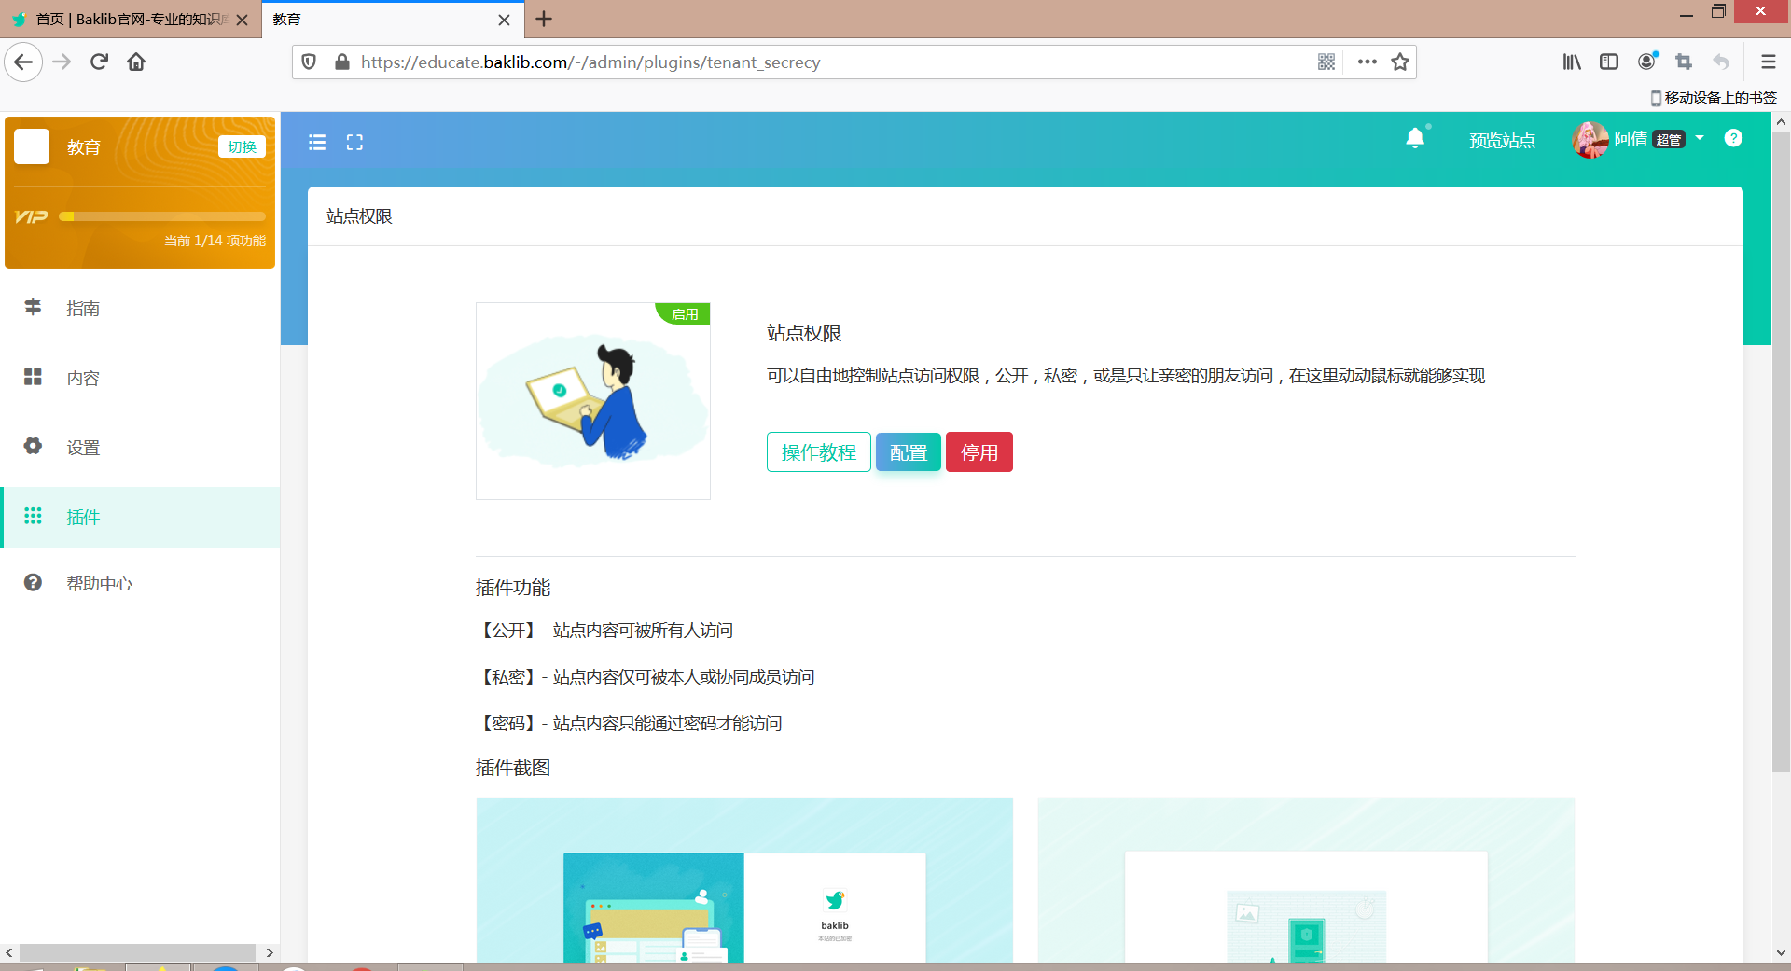This screenshot has width=1791, height=971.
Task: Open the second plugin screenshot
Action: [1306, 880]
